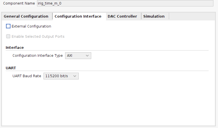This screenshot has width=218, height=128.
Task: Select the Configuration Interface tab
Action: pos(78,16)
